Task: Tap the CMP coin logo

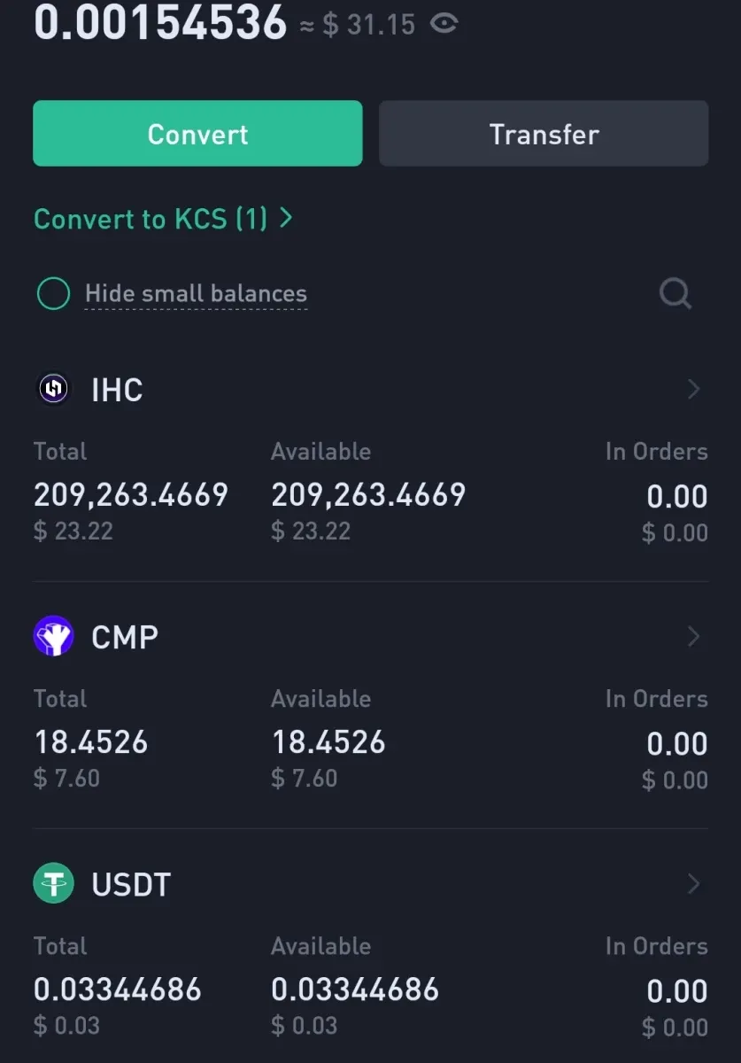Action: (53, 636)
